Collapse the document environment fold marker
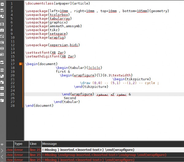Viewport: 184px width, 162px height. [x=21, y=64]
